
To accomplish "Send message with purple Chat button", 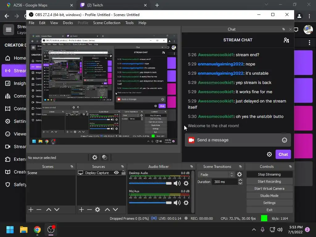I will point(283,154).
